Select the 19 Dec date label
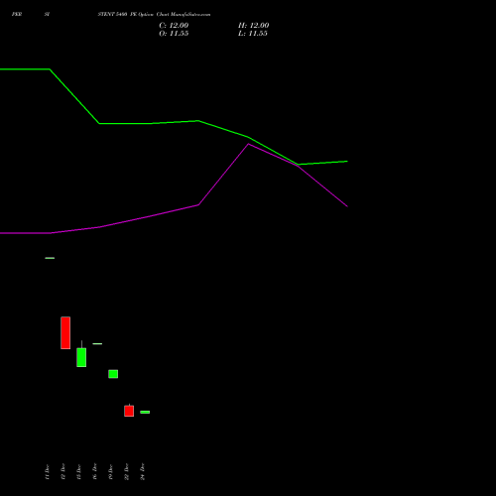 pos(110,472)
